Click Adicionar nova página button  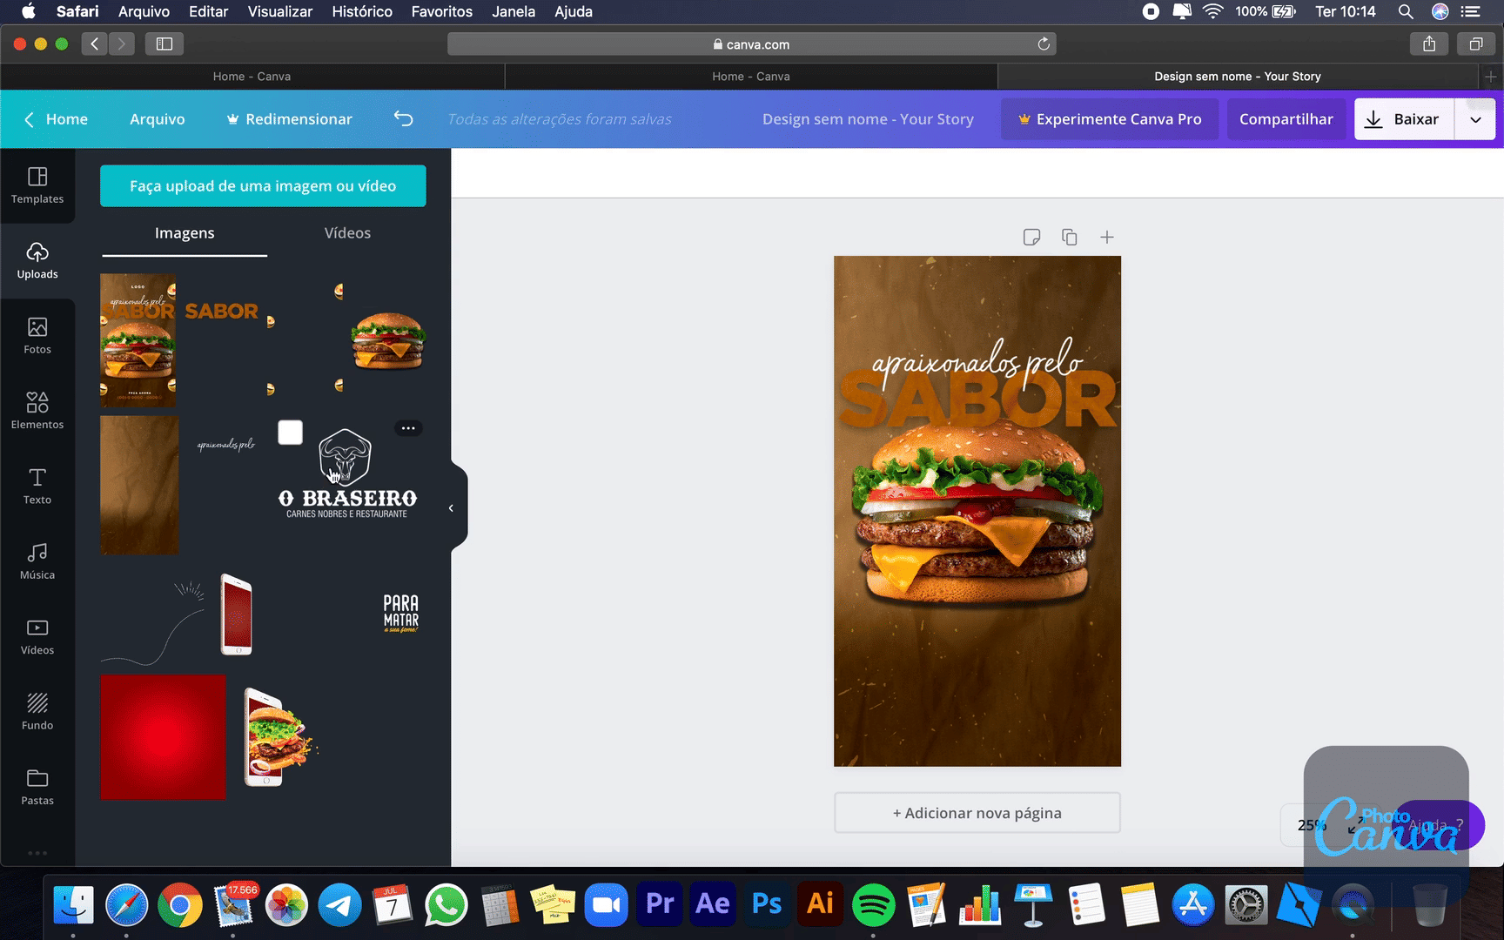pos(977,813)
